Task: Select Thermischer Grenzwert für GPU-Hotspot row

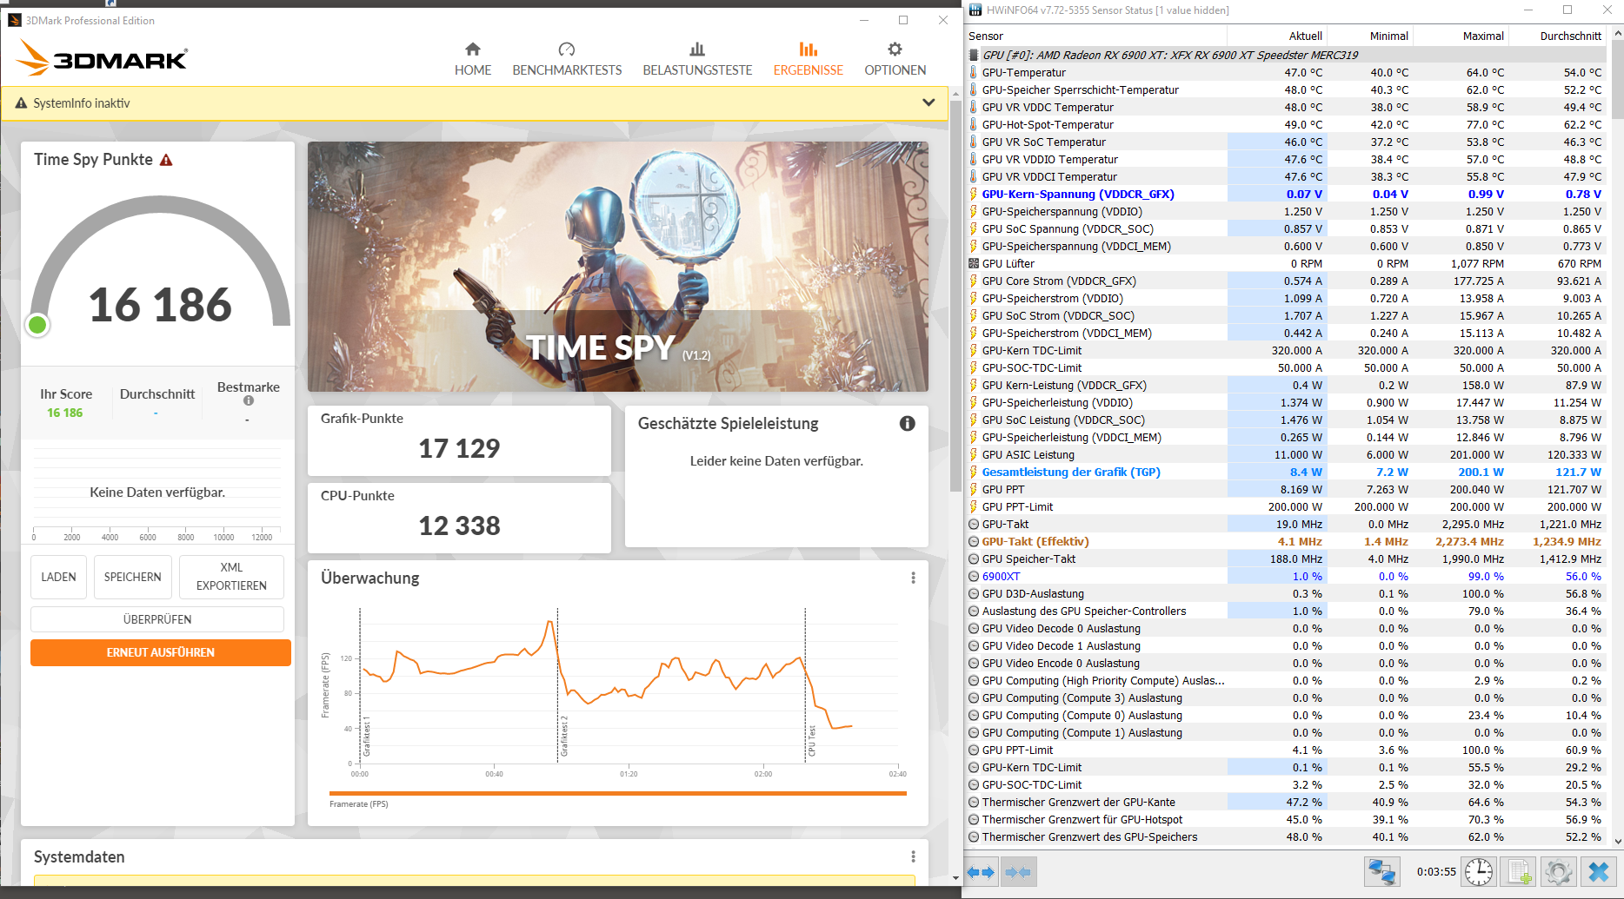Action: click(1285, 819)
